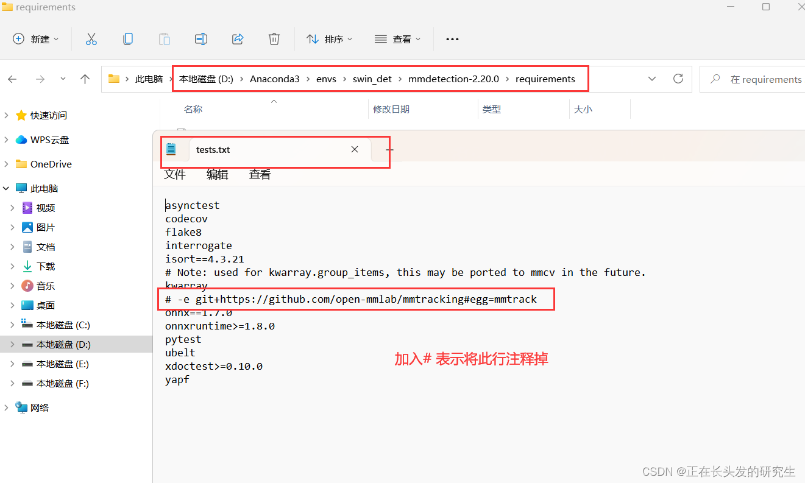Click requirements in the breadcrumb path
Image resolution: width=805 pixels, height=483 pixels.
pyautogui.click(x=545, y=79)
